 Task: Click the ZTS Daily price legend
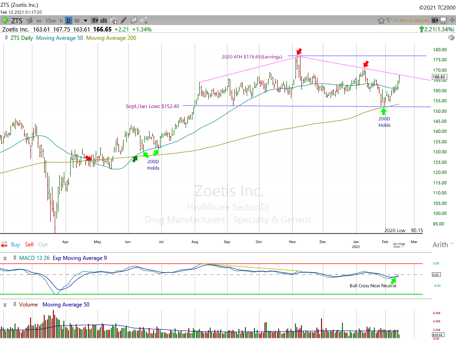point(22,38)
